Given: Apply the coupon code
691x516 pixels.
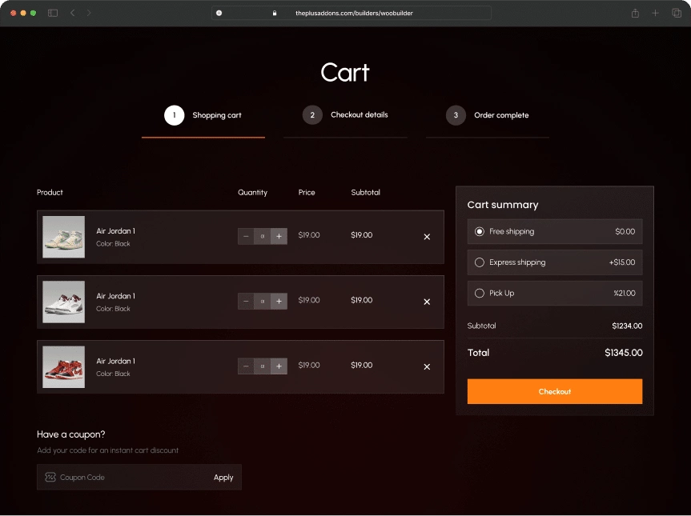Looking at the screenshot, I should point(223,477).
